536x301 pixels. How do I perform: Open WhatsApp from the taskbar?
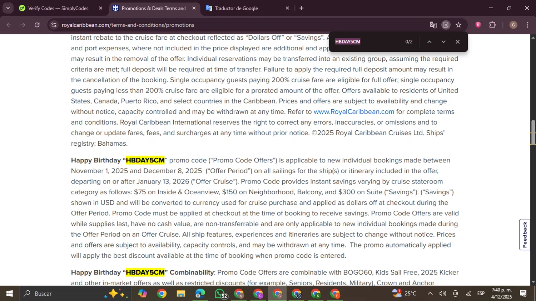(220, 294)
